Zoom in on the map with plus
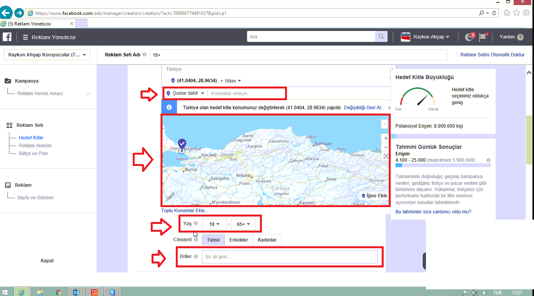The width and height of the screenshot is (534, 296). (386, 138)
